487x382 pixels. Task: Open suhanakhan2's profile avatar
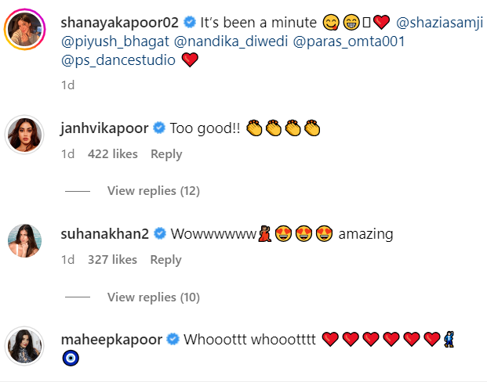24,240
